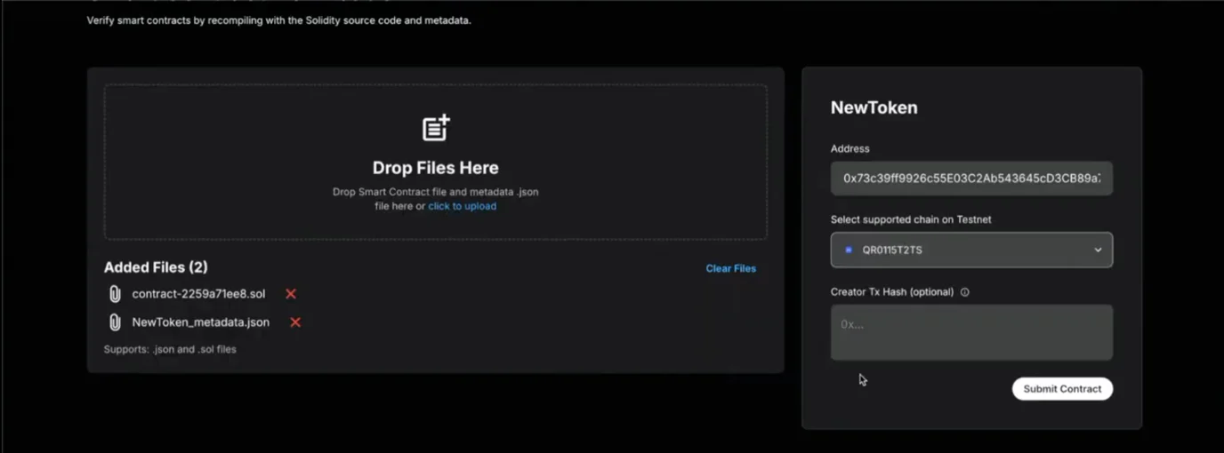Click the blue chain dot icon in selector
Image resolution: width=1224 pixels, height=453 pixels.
(x=849, y=250)
